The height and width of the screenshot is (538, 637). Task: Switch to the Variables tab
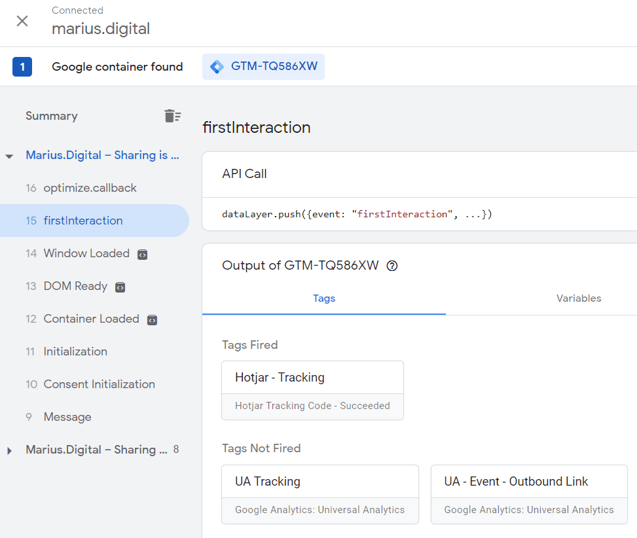point(579,298)
